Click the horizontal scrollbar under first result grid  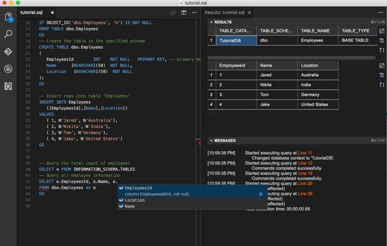pos(292,58)
